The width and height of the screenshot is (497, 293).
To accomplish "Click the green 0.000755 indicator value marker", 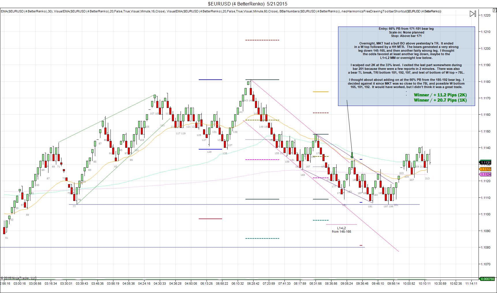I will tap(487, 279).
